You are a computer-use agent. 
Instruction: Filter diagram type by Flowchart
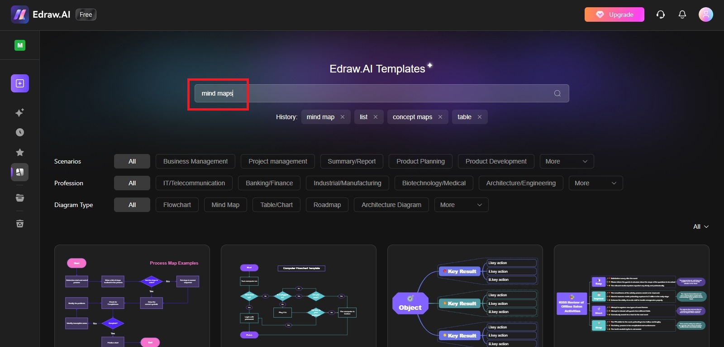(177, 205)
